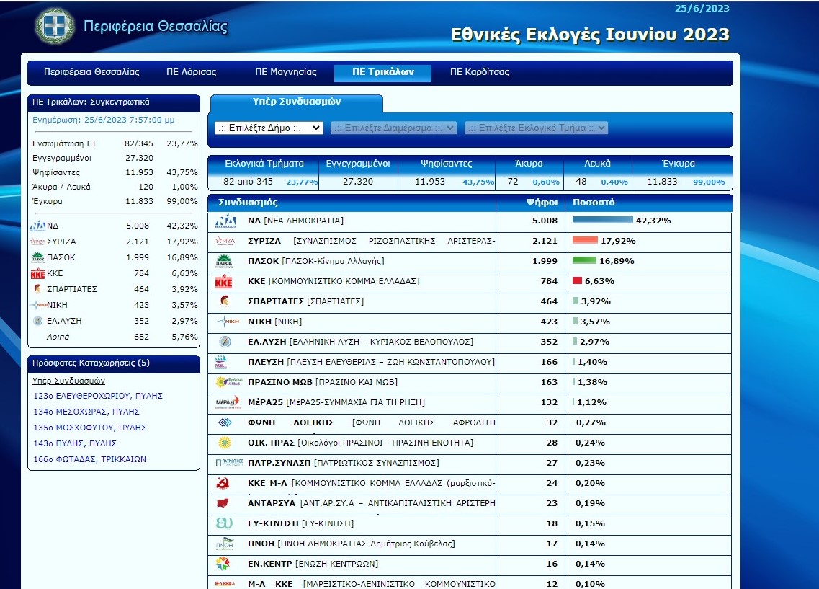Click the ΜέΡΑ25 party logo
The image size is (819, 589).
point(227,402)
